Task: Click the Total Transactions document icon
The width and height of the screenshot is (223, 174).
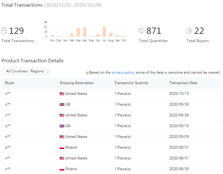Action: pos(4,31)
